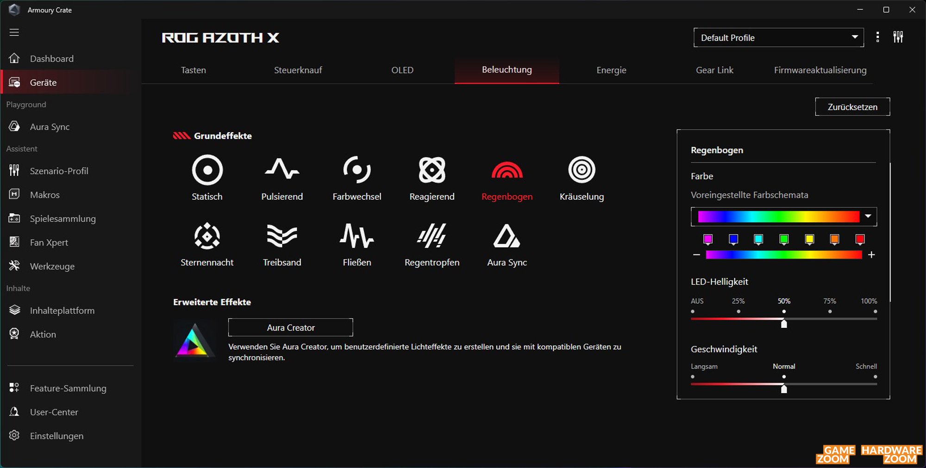Screen dimensions: 926x468
Task: Set speed to Schnell
Action: pyautogui.click(x=875, y=377)
